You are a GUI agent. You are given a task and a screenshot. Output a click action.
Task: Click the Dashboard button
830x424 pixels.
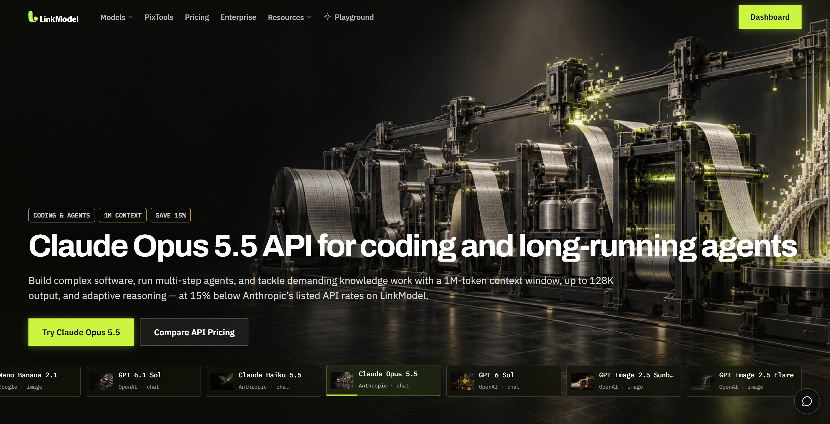(770, 17)
